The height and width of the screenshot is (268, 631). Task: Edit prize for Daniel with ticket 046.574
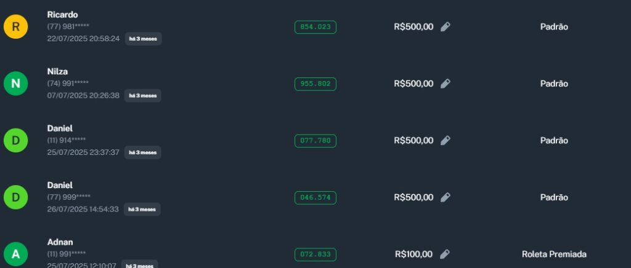pyautogui.click(x=446, y=197)
